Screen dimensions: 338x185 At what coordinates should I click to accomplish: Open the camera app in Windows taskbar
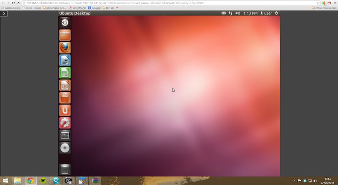click(69, 181)
